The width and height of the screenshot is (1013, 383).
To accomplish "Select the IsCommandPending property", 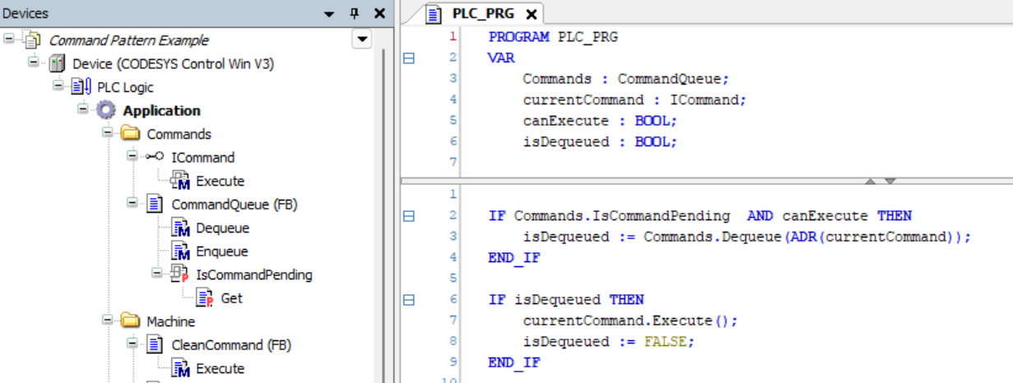I will [x=253, y=275].
